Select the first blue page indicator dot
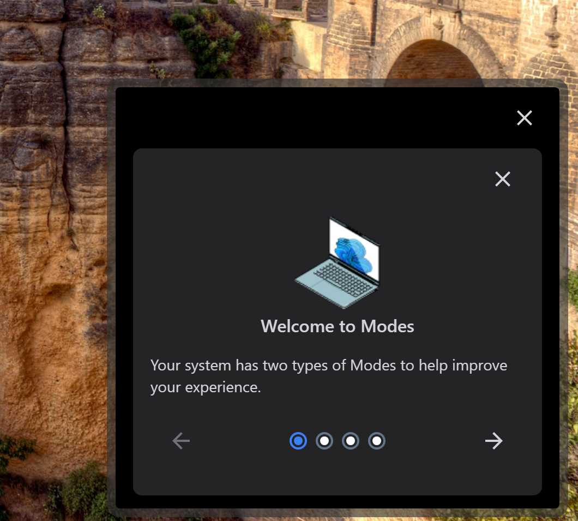The width and height of the screenshot is (578, 521). coord(298,441)
